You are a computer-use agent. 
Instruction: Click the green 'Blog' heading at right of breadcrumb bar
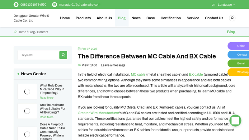(231, 32)
